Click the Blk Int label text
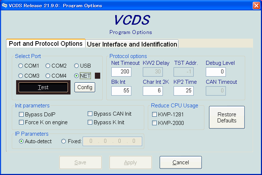The image size is (262, 175). (118, 82)
